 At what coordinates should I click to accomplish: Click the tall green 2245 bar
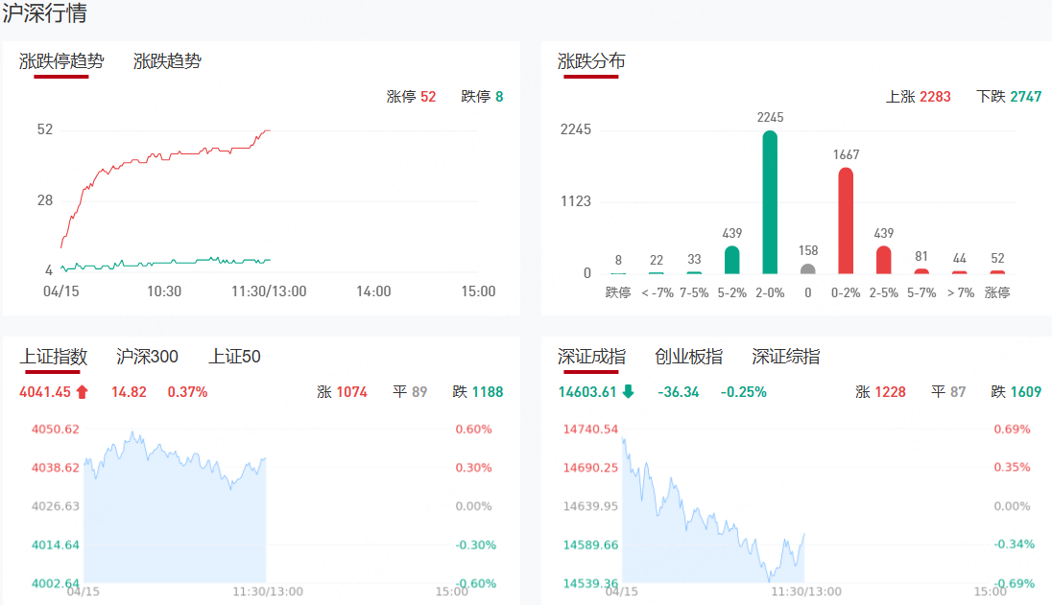click(x=770, y=202)
